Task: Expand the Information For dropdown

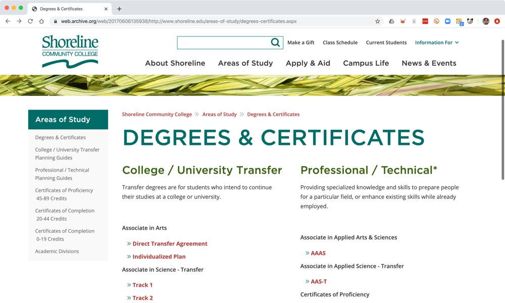Action: pos(437,42)
